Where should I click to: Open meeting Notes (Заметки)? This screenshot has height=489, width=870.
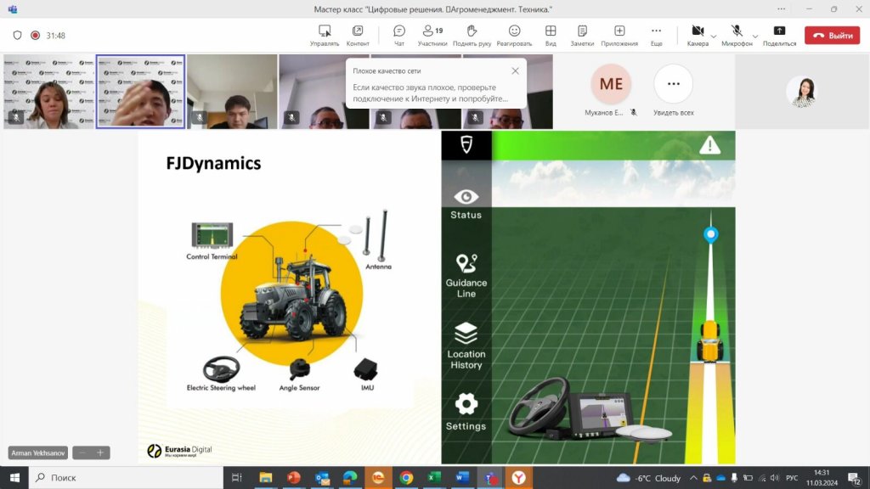(x=582, y=35)
